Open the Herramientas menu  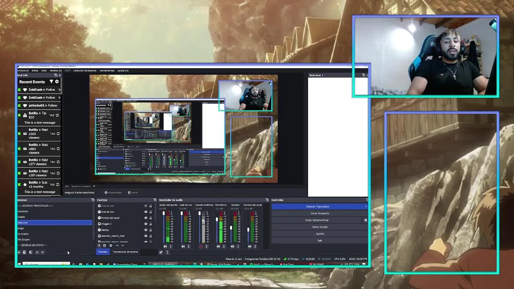click(107, 71)
